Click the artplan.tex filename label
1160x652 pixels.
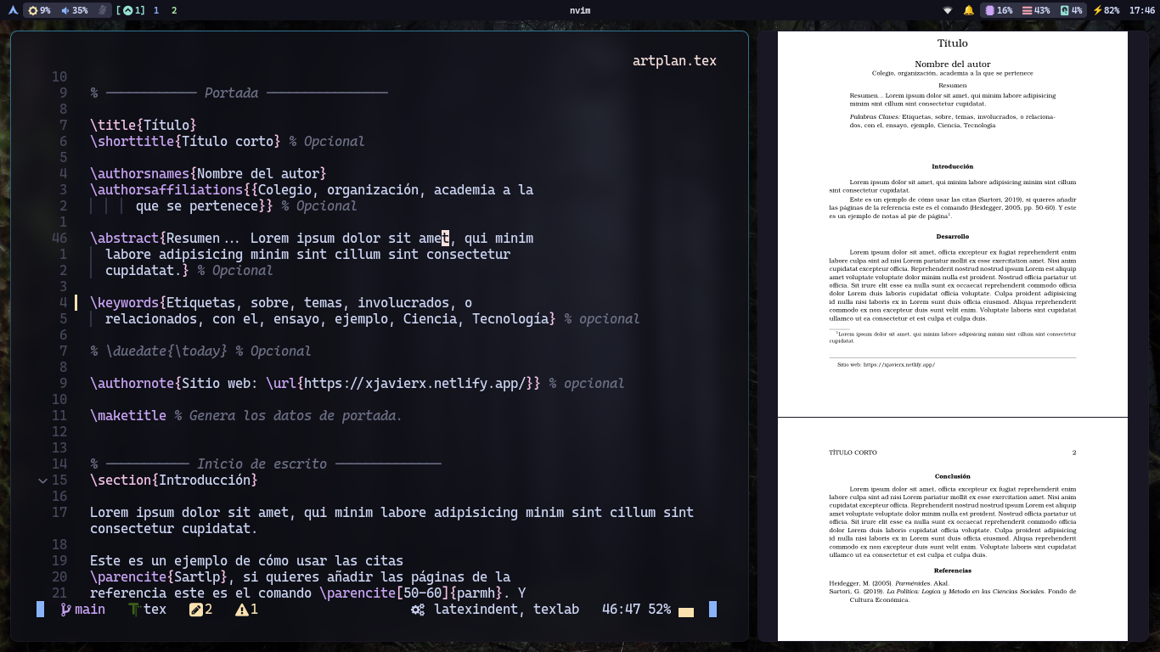click(x=674, y=61)
